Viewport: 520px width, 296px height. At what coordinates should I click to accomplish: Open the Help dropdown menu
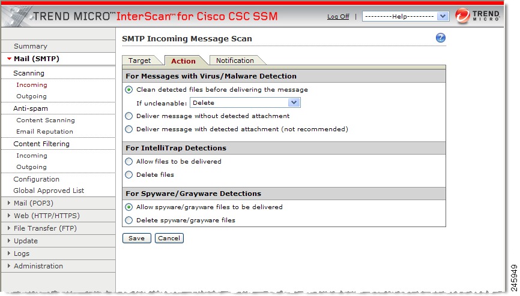point(405,16)
